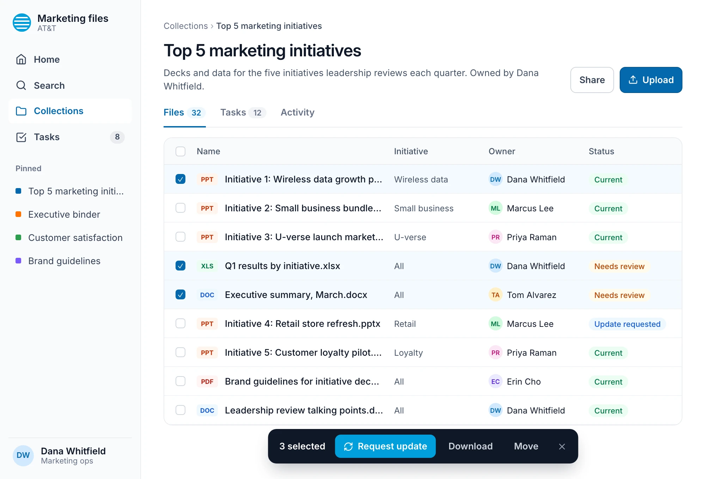The height and width of the screenshot is (479, 705).
Task: Uncheck the Executive summary, March.docx row
Action: 180,295
